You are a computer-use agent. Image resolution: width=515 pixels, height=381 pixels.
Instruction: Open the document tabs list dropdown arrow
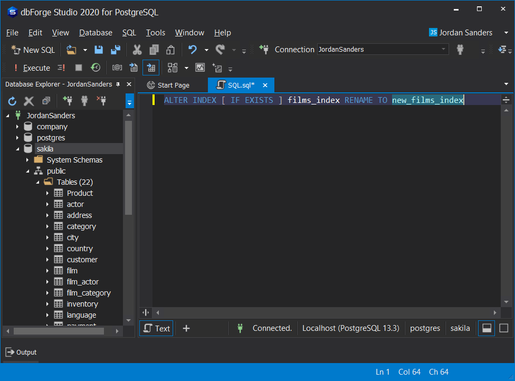[506, 84]
